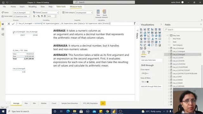Switch to the Sample Data Extraction page
Screen dimensions: 203x114
(69, 103)
